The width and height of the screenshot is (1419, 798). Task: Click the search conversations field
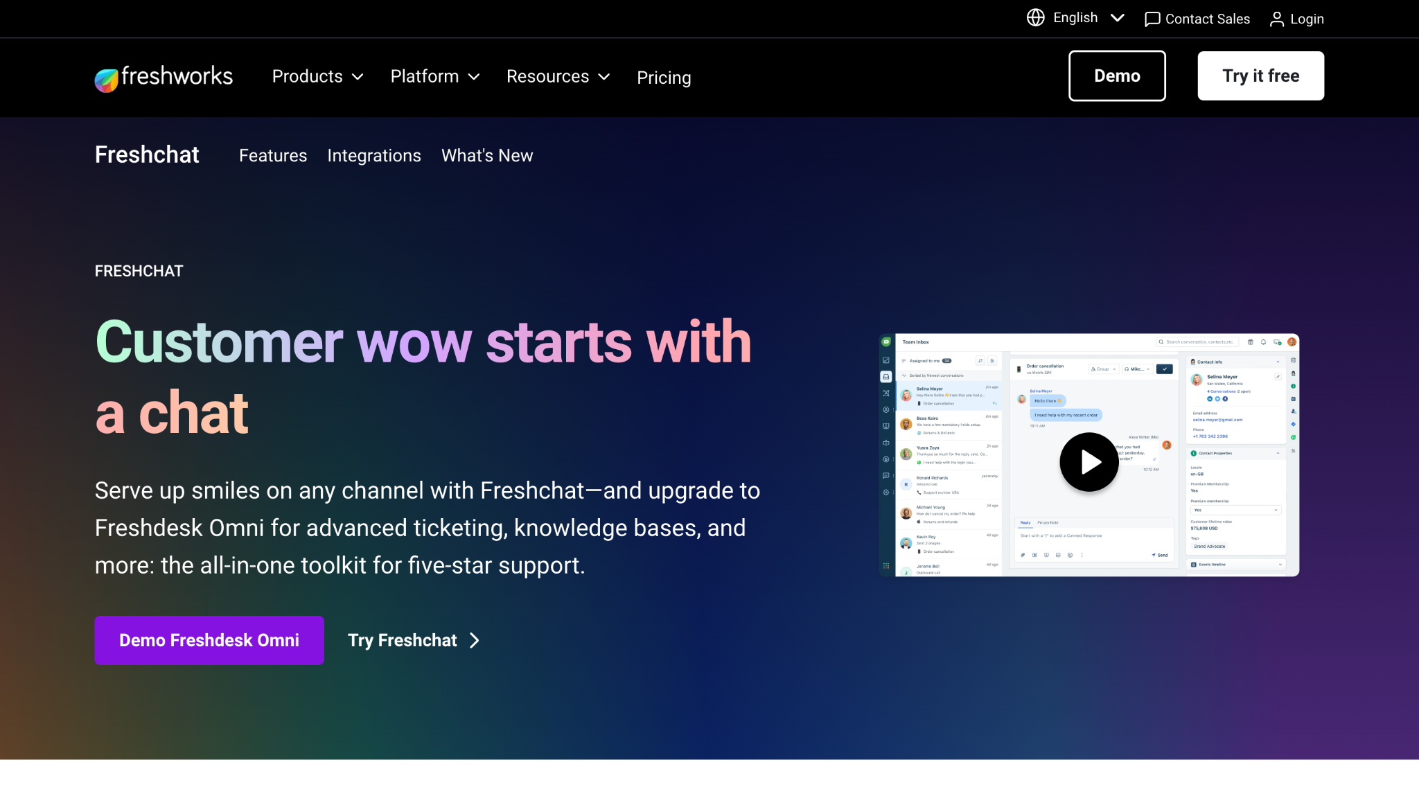(x=1197, y=342)
